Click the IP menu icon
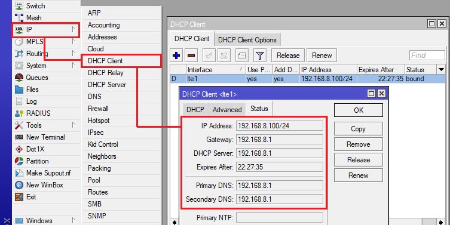The image size is (450, 225). 19,29
